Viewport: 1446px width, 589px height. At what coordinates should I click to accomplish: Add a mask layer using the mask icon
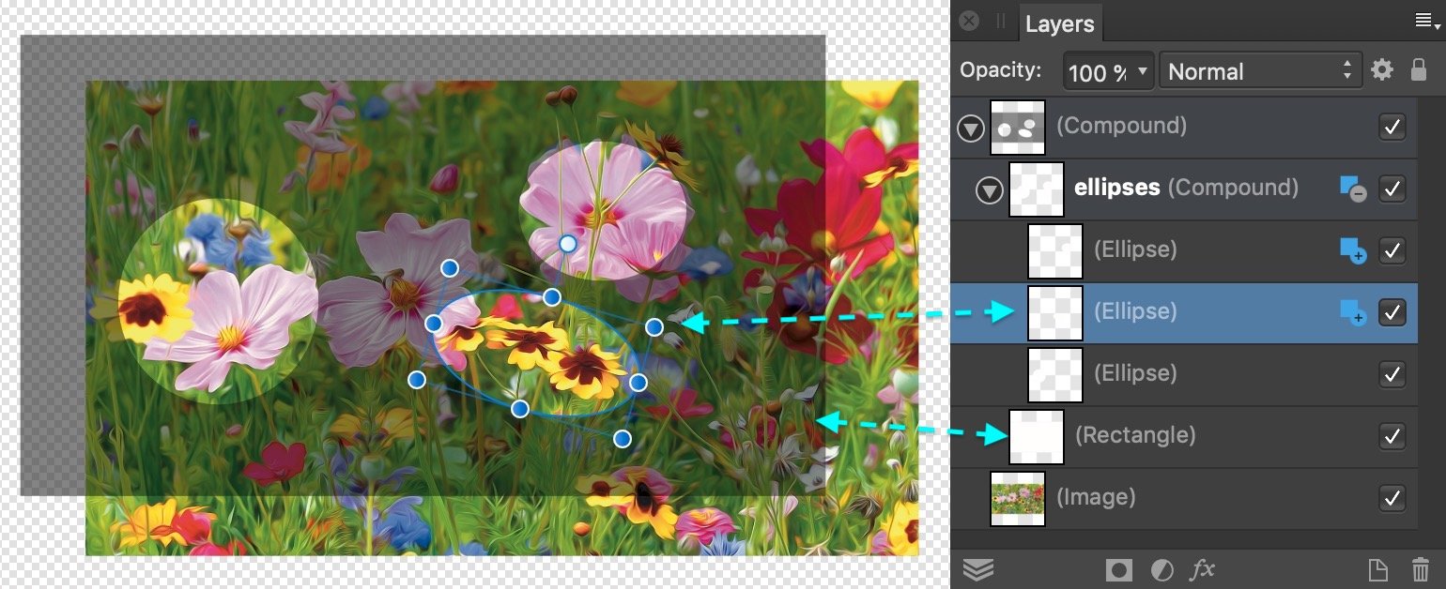[1118, 569]
